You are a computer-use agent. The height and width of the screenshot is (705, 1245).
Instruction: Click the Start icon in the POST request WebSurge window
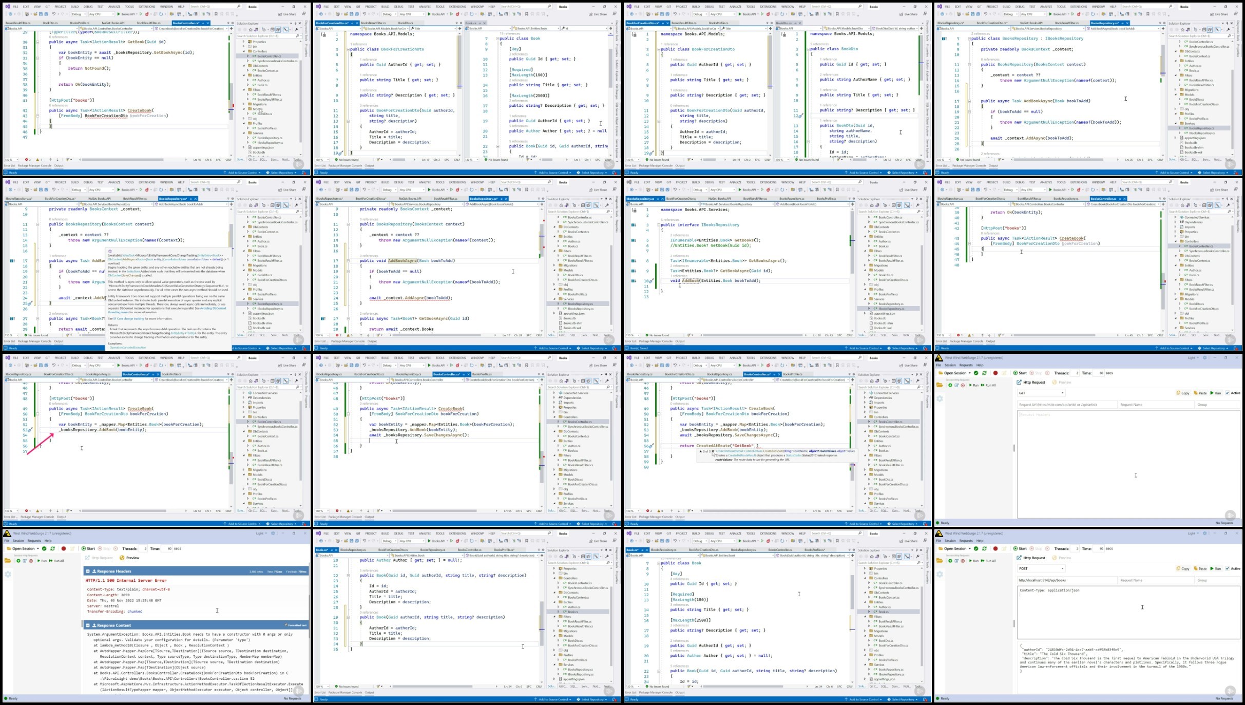tap(1016, 548)
